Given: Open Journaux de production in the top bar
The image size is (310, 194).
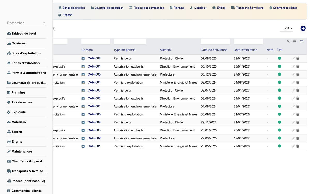Looking at the screenshot, I should (107, 8).
